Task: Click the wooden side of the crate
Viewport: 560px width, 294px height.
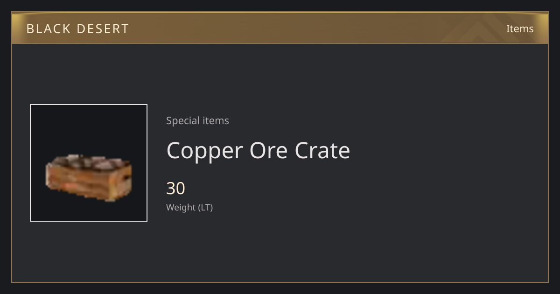Action: click(x=84, y=184)
